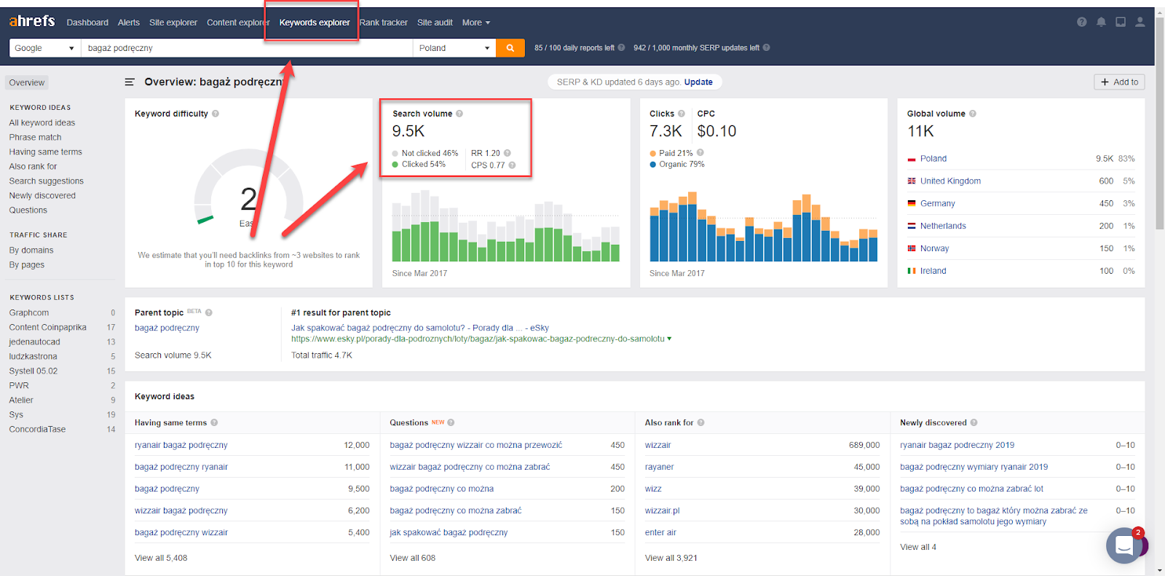Viewport: 1165px width, 576px height.
Task: Click the ahrefs logo
Action: (x=32, y=21)
